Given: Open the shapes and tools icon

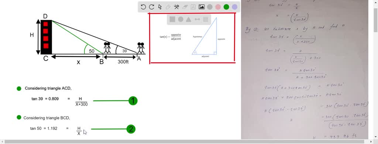Looking at the screenshot, I should tap(176, 7).
